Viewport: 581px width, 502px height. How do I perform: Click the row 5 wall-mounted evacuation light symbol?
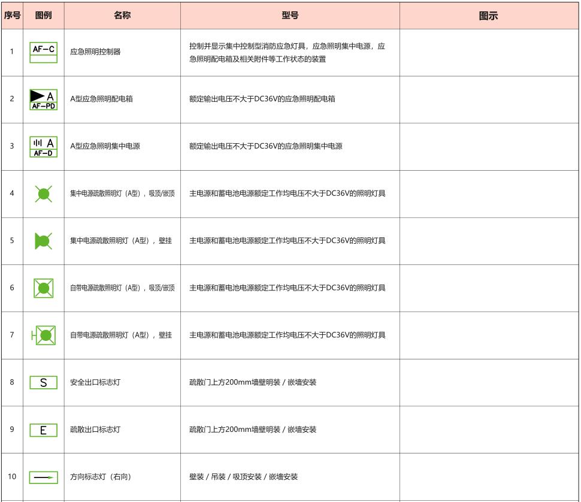(43, 241)
